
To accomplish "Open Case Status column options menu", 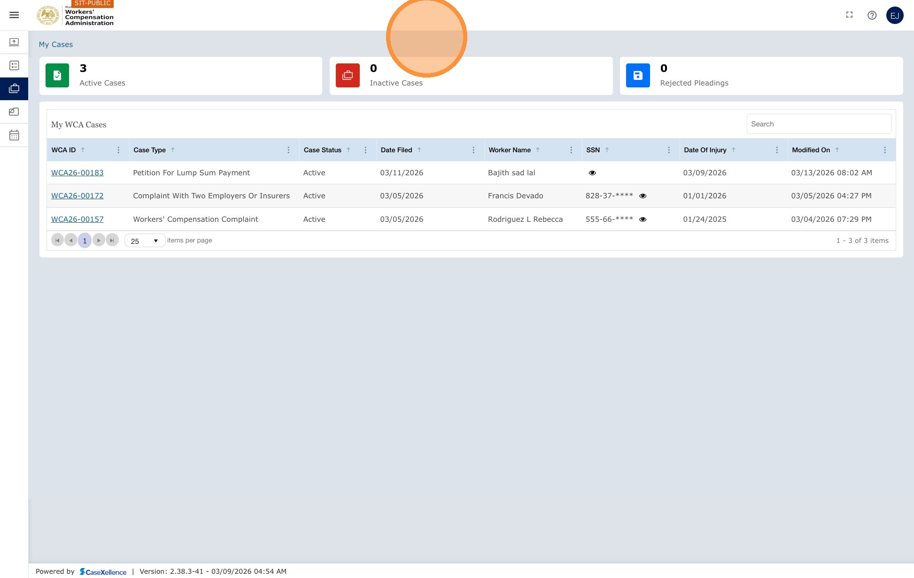I will pos(365,150).
